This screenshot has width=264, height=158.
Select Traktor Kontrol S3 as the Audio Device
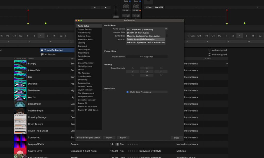(x=142, y=39)
